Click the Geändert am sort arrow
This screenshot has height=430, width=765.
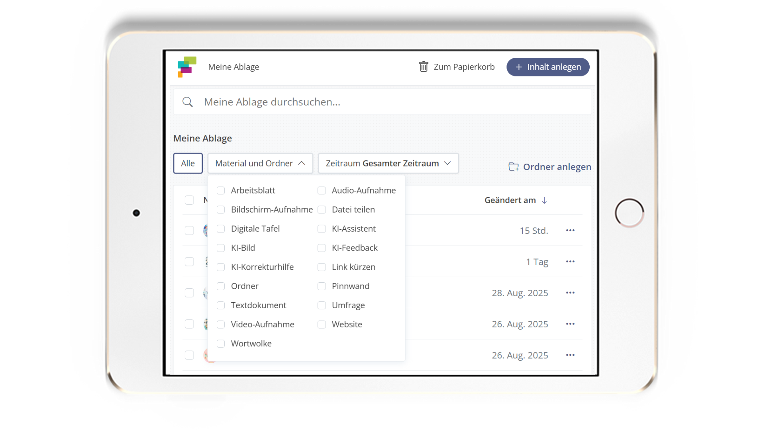544,200
